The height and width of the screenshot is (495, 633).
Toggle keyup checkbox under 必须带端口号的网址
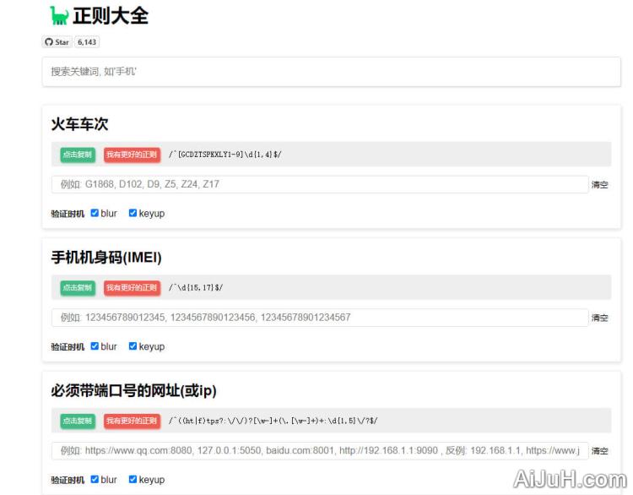[133, 479]
